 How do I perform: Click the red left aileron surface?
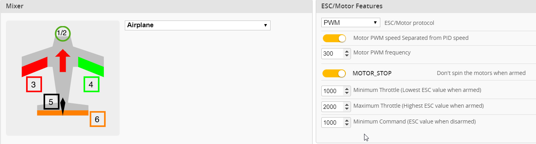click(34, 66)
